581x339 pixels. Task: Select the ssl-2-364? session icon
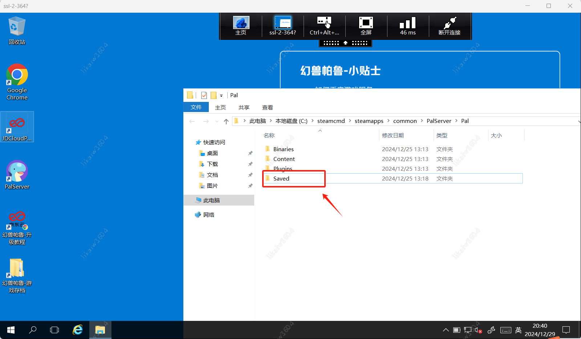coord(283,26)
